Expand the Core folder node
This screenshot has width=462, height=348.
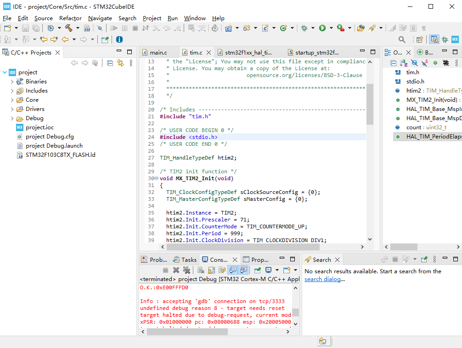[x=12, y=100]
